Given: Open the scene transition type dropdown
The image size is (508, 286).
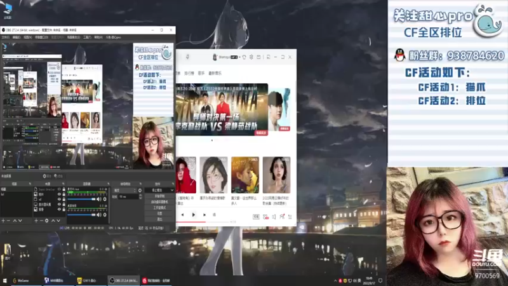Looking at the screenshot, I should tap(124, 191).
